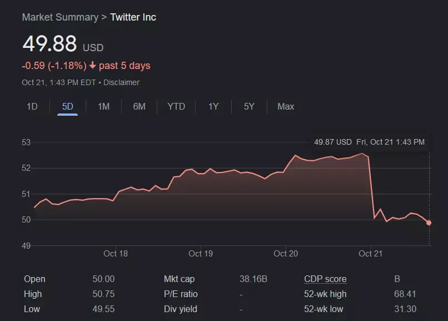Open the 5Y chart view
Viewport: 448px width, 321px height.
tap(249, 106)
